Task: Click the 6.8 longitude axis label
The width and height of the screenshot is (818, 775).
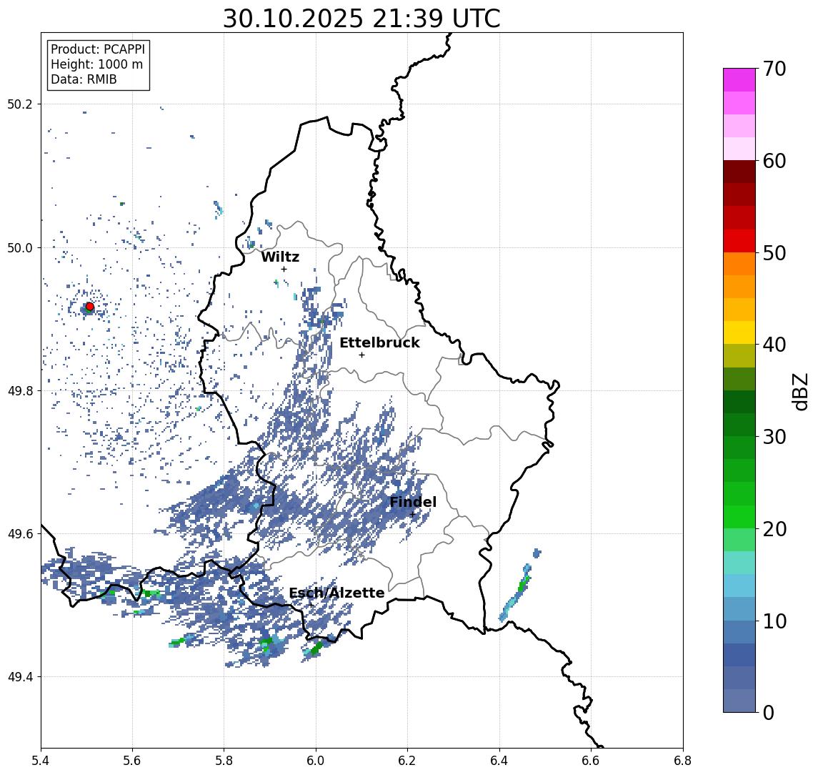Action: click(683, 761)
